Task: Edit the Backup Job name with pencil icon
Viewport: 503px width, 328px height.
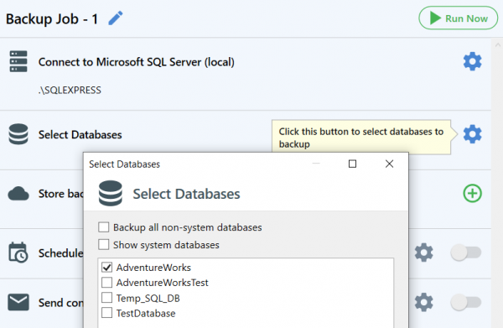Action: [116, 18]
